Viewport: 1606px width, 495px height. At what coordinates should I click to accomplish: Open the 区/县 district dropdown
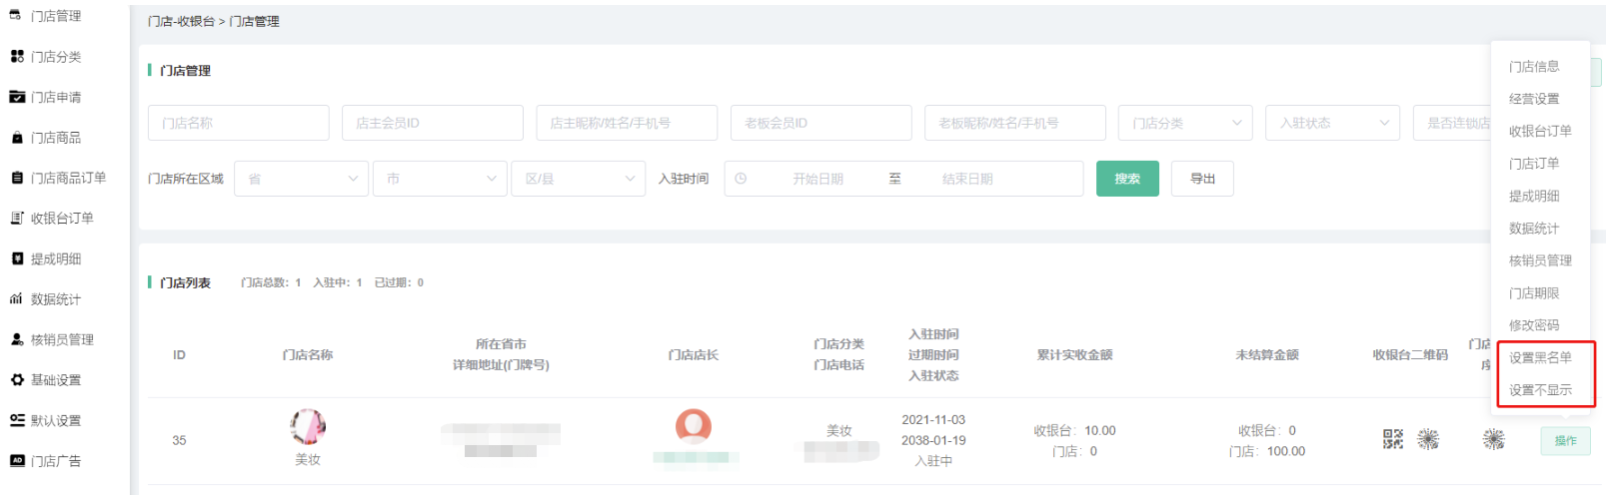tap(578, 179)
